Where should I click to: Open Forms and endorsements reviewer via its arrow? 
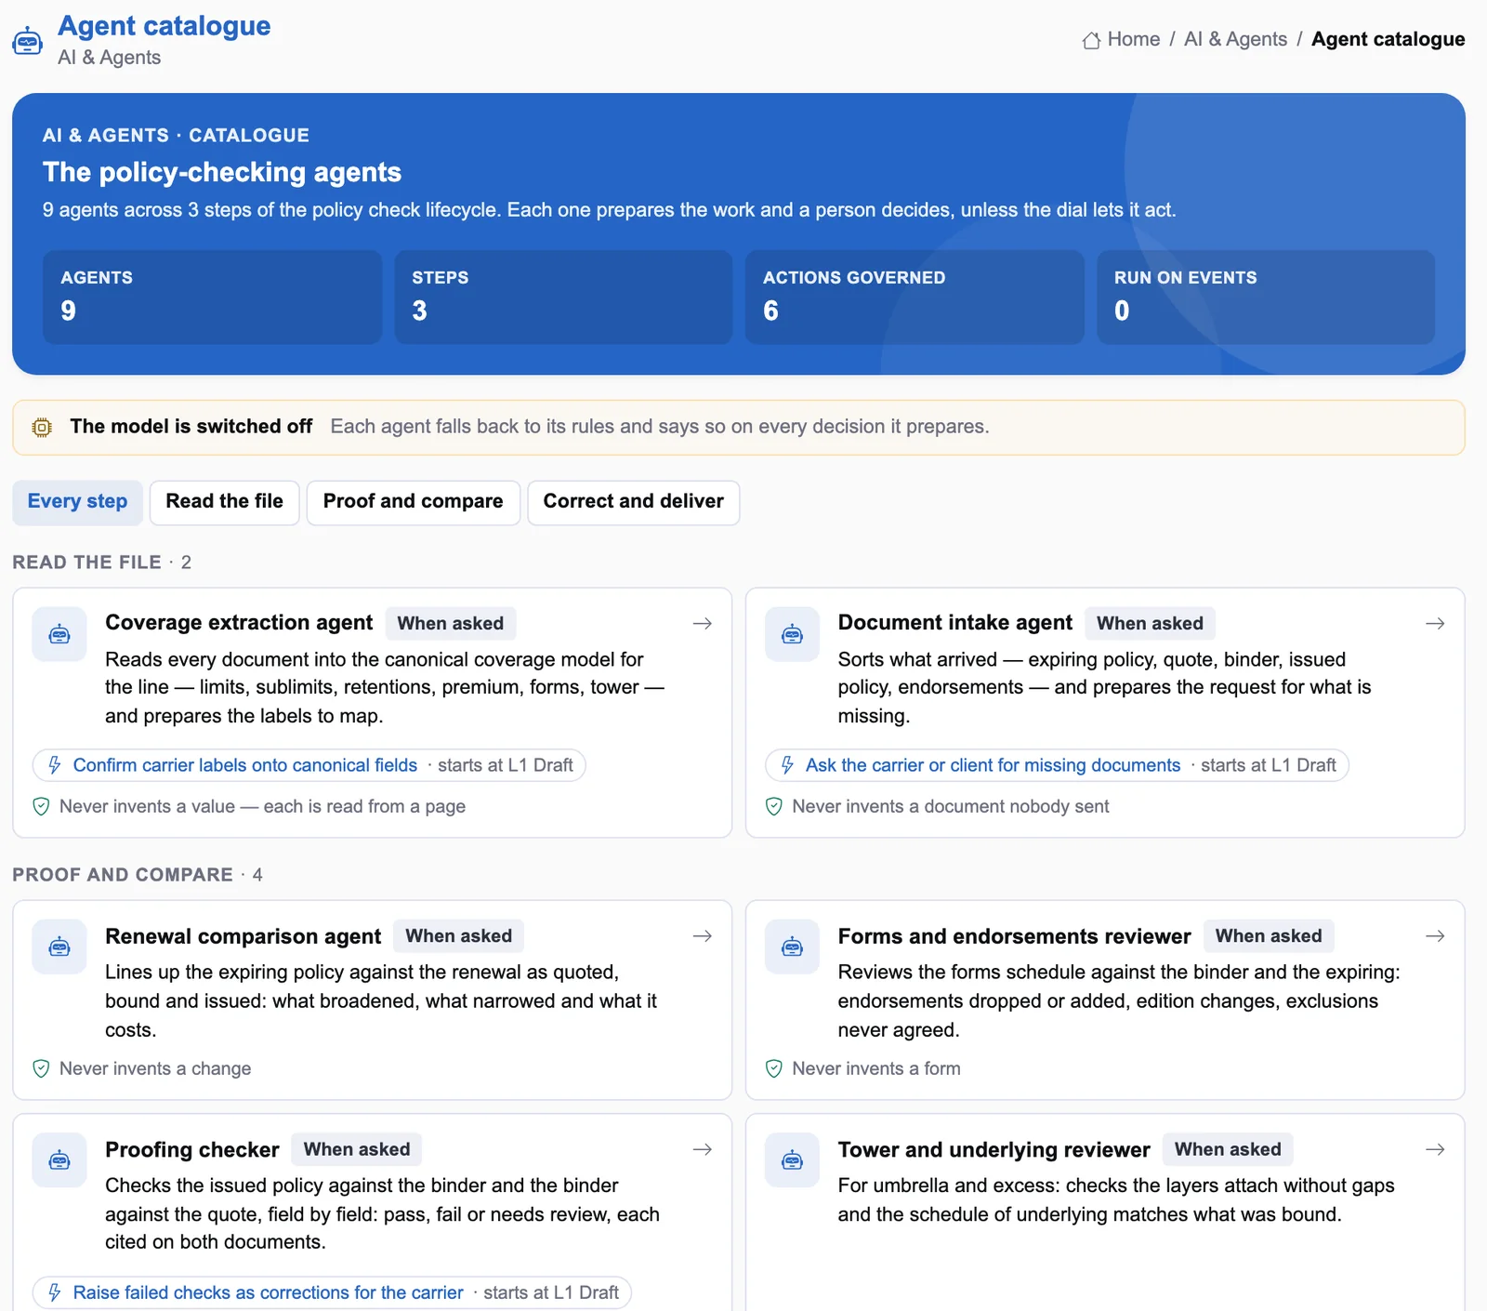pos(1435,936)
